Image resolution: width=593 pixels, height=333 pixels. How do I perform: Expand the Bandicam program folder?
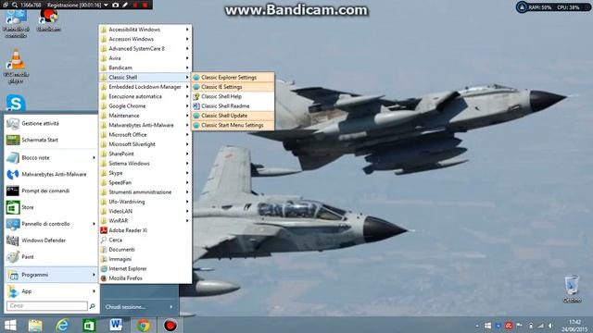[145, 68]
